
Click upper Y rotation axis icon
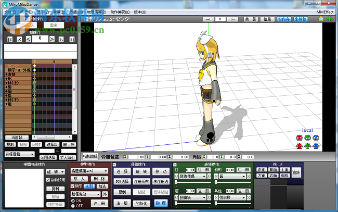point(308,138)
